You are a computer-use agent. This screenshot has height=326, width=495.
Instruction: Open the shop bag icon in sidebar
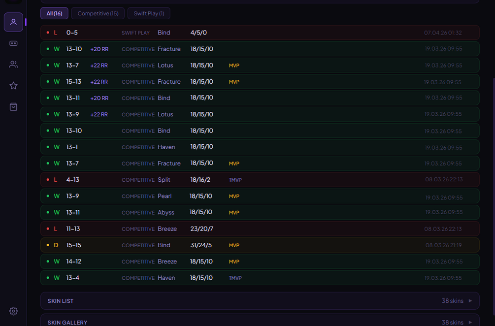point(13,107)
